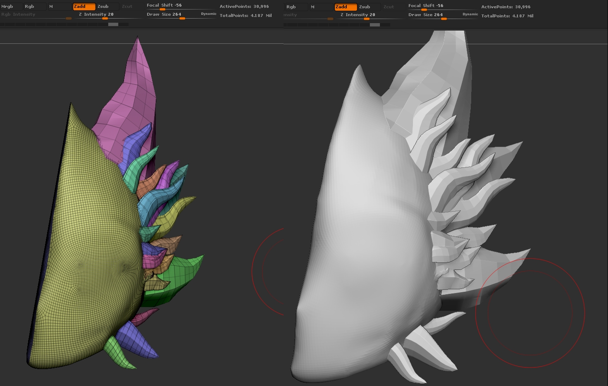Click the Rgb Intensity slider in wireframe view toolbar
The image size is (608, 386).
(37, 16)
